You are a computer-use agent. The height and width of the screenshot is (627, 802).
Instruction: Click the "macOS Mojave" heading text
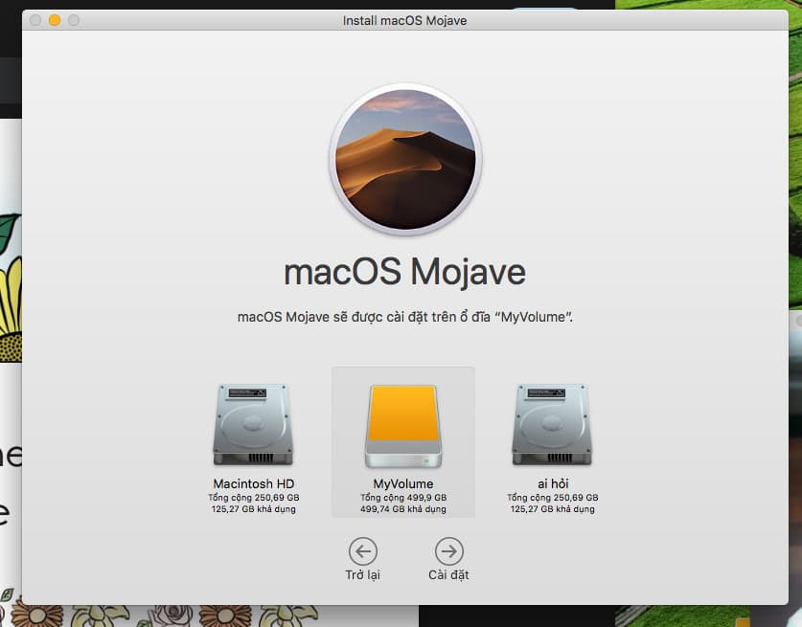pyautogui.click(x=404, y=272)
